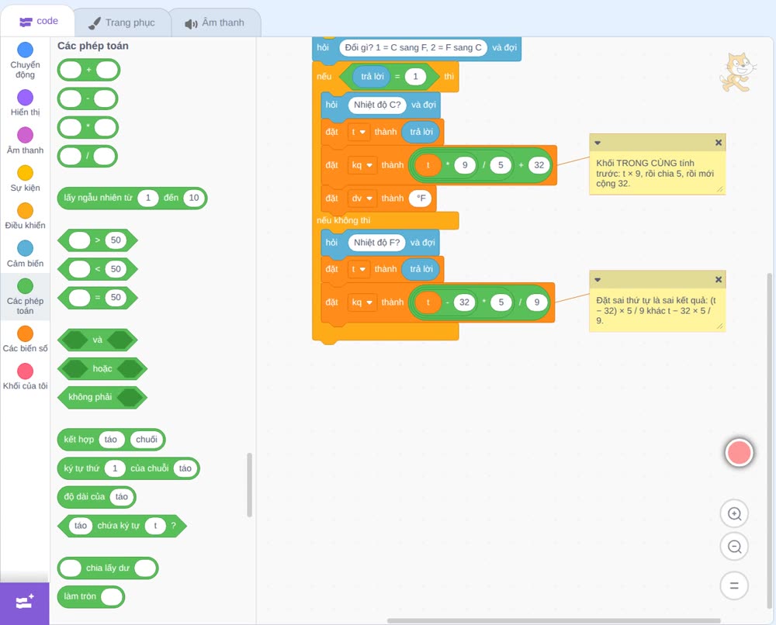This screenshot has width=776, height=625.
Task: Select the Các phép toán category
Action: [26, 297]
